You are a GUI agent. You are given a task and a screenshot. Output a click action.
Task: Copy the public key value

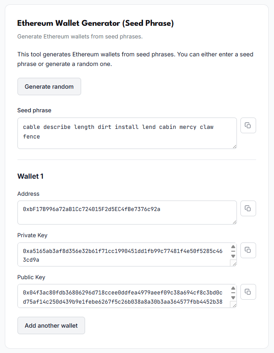pos(248,291)
